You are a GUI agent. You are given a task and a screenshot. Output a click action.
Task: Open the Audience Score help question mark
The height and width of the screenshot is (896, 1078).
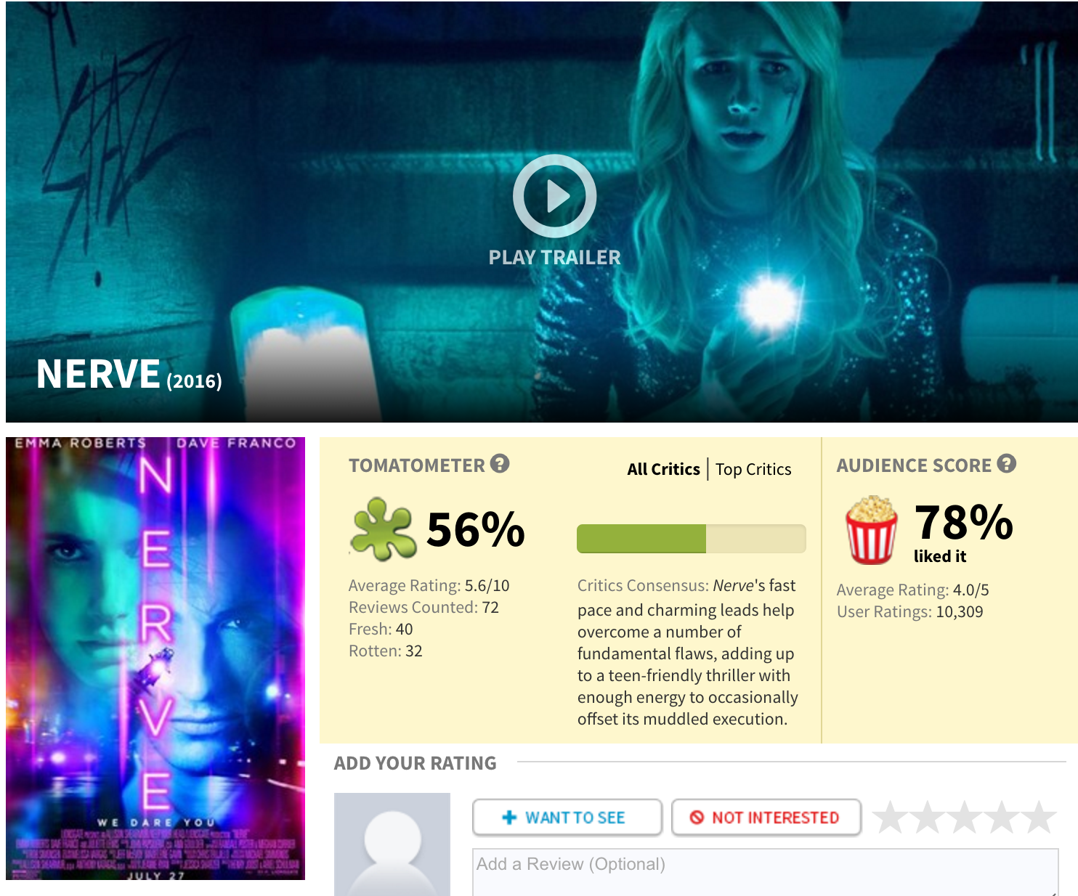1006,463
